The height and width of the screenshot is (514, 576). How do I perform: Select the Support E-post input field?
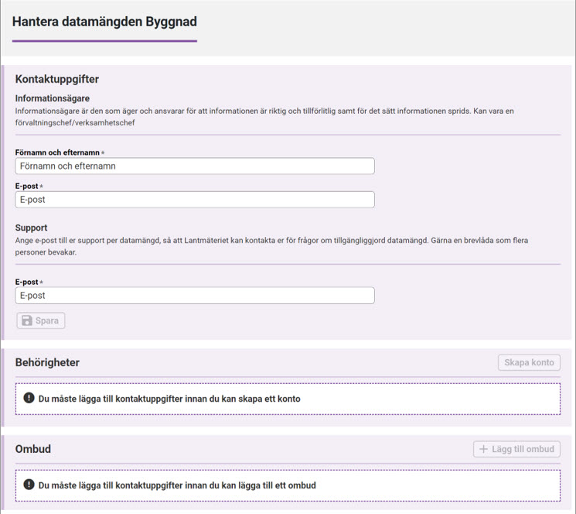point(195,296)
